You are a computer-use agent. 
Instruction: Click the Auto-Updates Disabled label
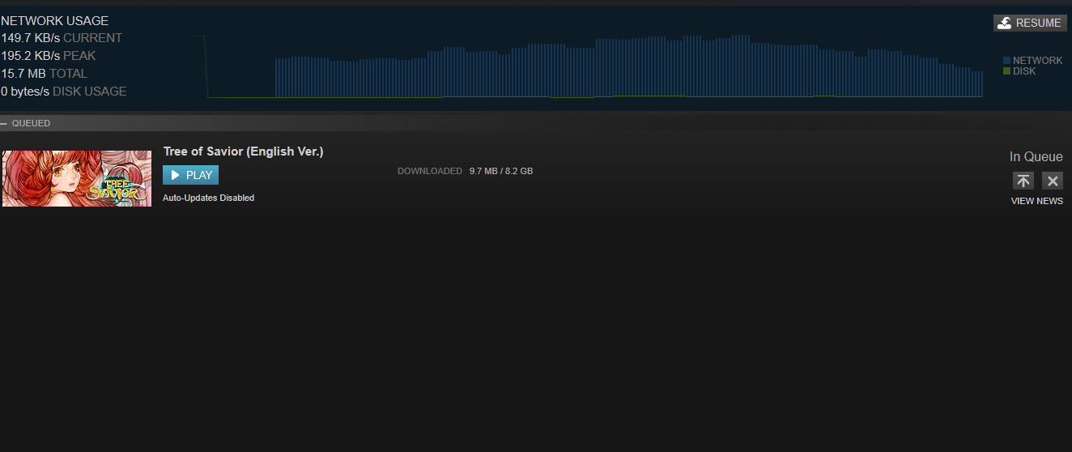click(x=208, y=198)
